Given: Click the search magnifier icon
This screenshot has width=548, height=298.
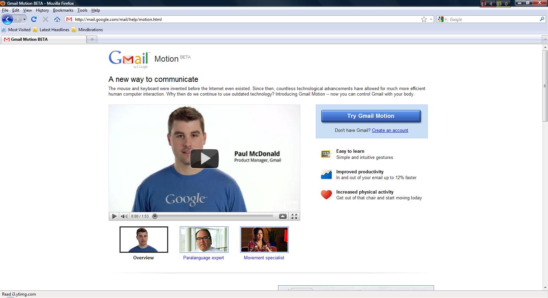Looking at the screenshot, I should 542,19.
